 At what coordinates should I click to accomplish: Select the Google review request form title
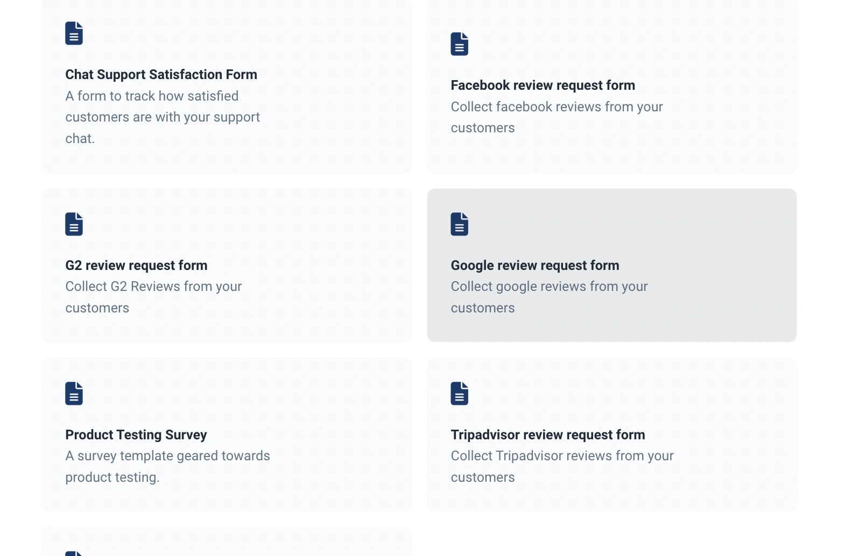(x=535, y=266)
